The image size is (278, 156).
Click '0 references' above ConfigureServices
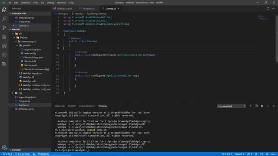click(x=81, y=52)
